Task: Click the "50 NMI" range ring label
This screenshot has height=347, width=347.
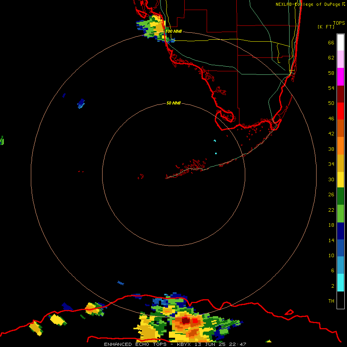Action: (x=173, y=103)
